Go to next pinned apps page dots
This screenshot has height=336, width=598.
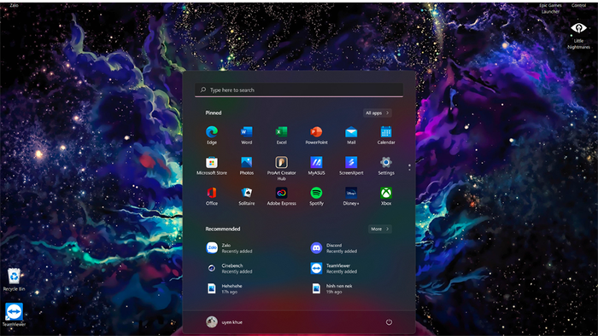[x=409, y=167]
